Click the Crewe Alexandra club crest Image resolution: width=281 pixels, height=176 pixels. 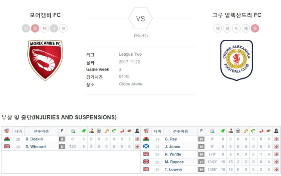pyautogui.click(x=237, y=60)
